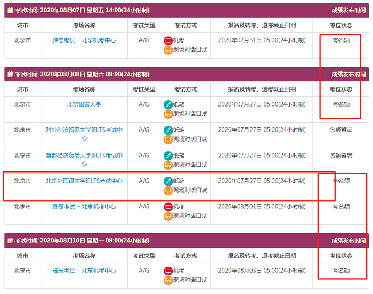Viewport: 373px width, 294px height.
Task: Click 2020年07月27日 deadline in 对外经济贸易大学 row
Action: 262,130
